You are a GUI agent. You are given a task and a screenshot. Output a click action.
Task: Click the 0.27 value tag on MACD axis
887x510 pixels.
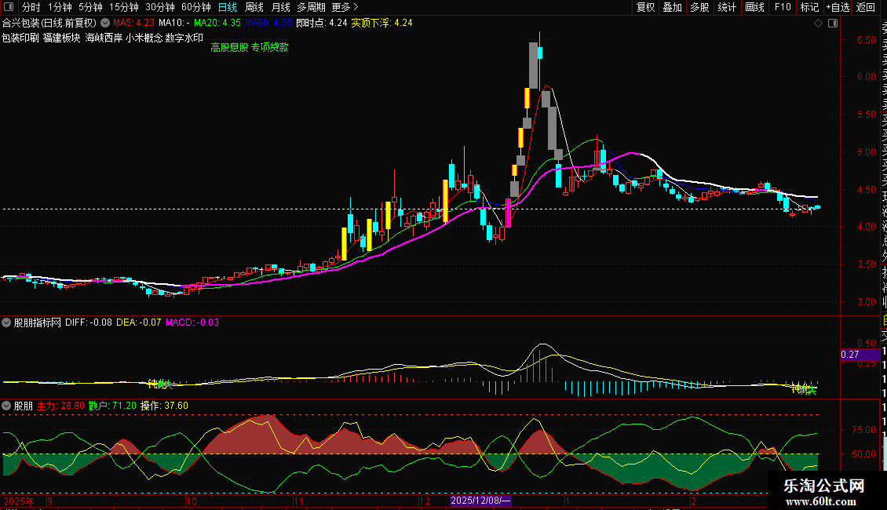coord(860,355)
